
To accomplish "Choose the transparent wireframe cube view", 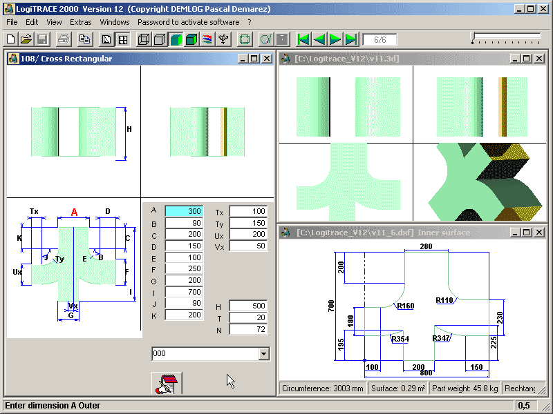I will point(144,39).
